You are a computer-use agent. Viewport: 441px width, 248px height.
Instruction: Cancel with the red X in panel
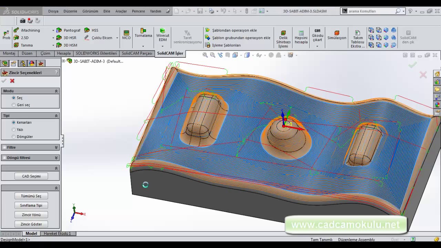12,81
